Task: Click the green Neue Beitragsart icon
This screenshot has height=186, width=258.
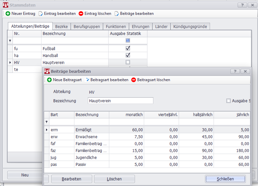Action: [x=49, y=80]
